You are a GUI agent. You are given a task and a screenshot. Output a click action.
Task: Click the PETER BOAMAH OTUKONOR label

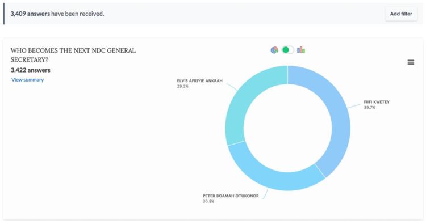click(231, 195)
